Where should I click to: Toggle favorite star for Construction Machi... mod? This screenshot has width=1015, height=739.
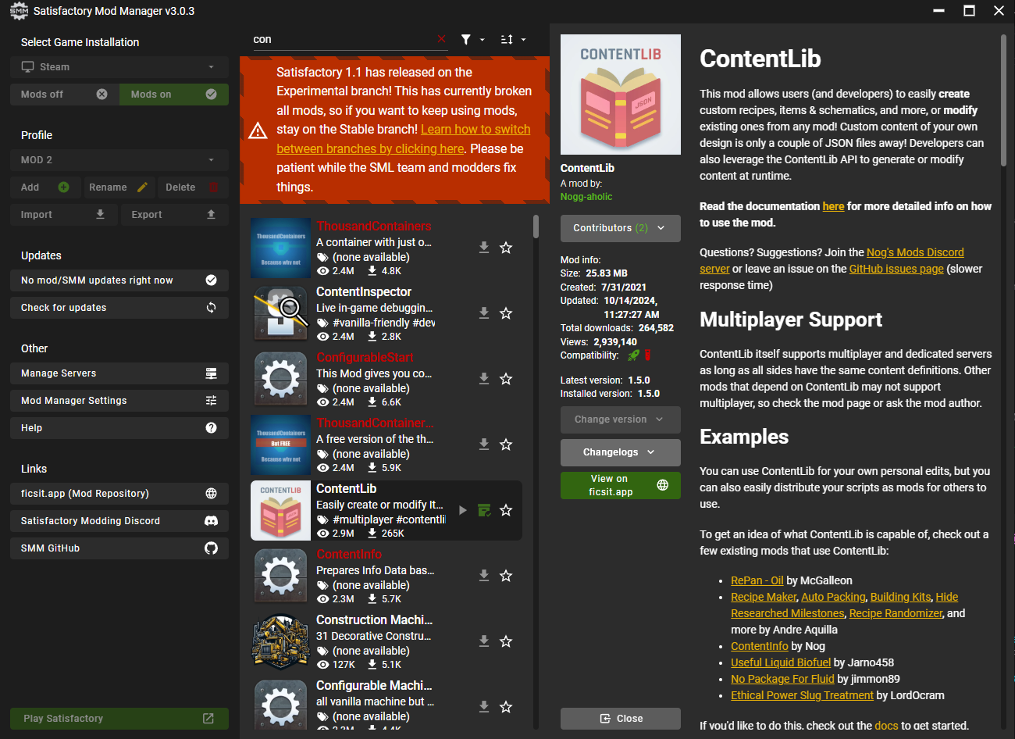pos(506,641)
